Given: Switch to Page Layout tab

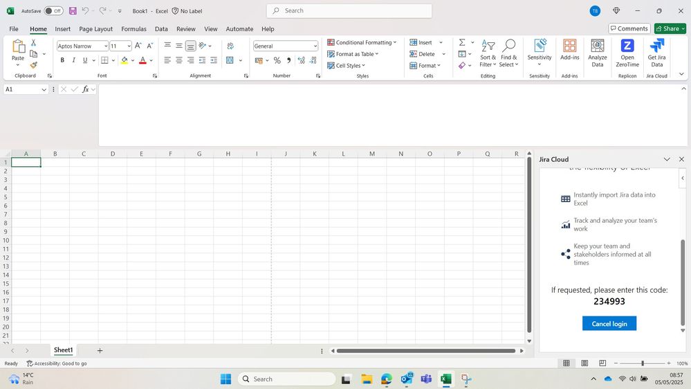Looking at the screenshot, I should pos(95,28).
